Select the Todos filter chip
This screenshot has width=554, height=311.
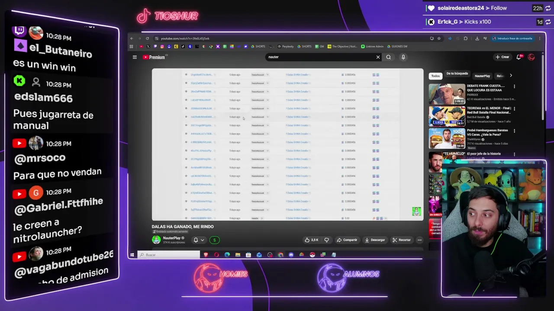coord(435,76)
